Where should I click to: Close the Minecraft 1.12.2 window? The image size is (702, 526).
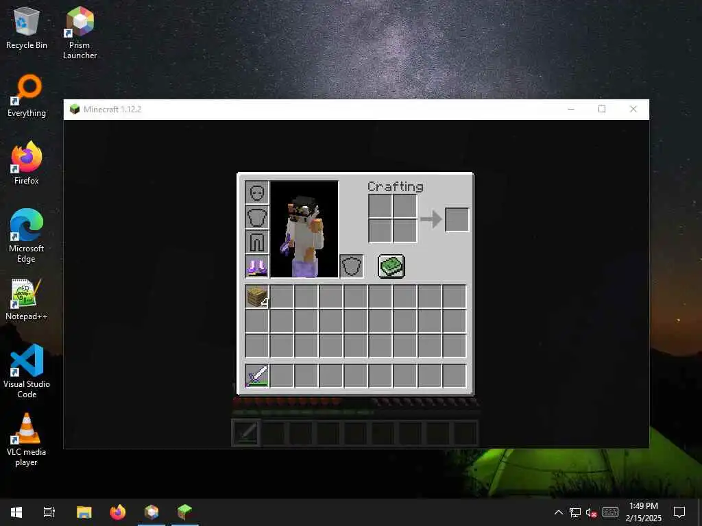(633, 109)
